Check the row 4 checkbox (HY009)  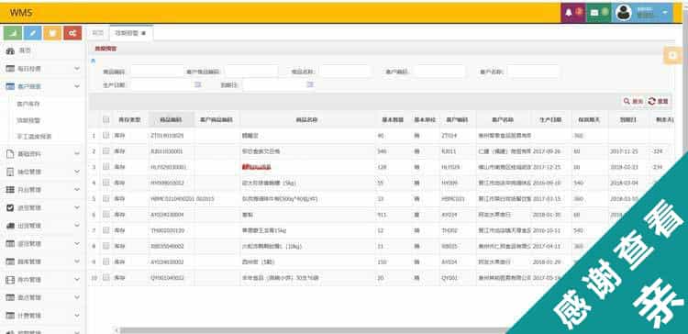click(105, 183)
